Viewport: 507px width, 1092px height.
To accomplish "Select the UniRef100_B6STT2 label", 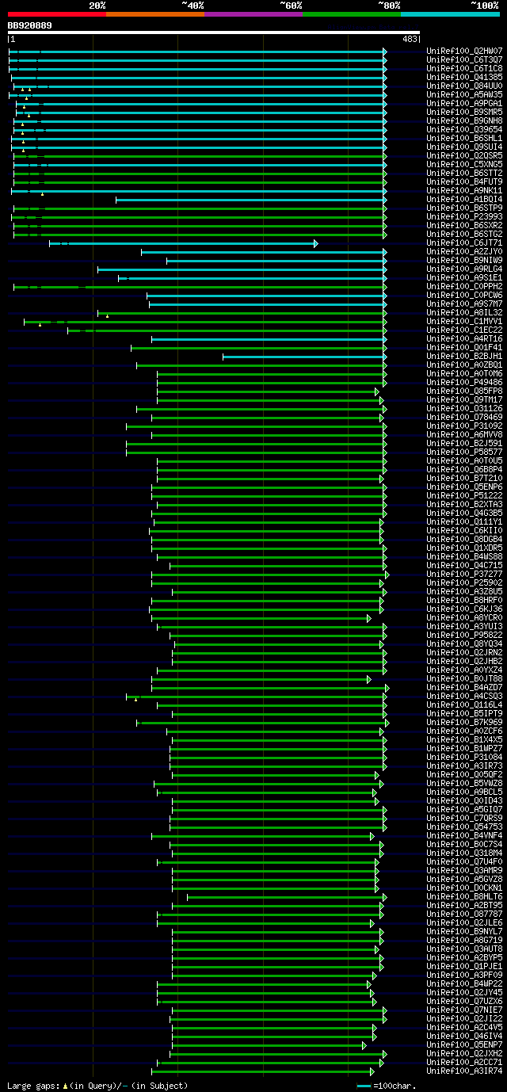I will coord(464,173).
